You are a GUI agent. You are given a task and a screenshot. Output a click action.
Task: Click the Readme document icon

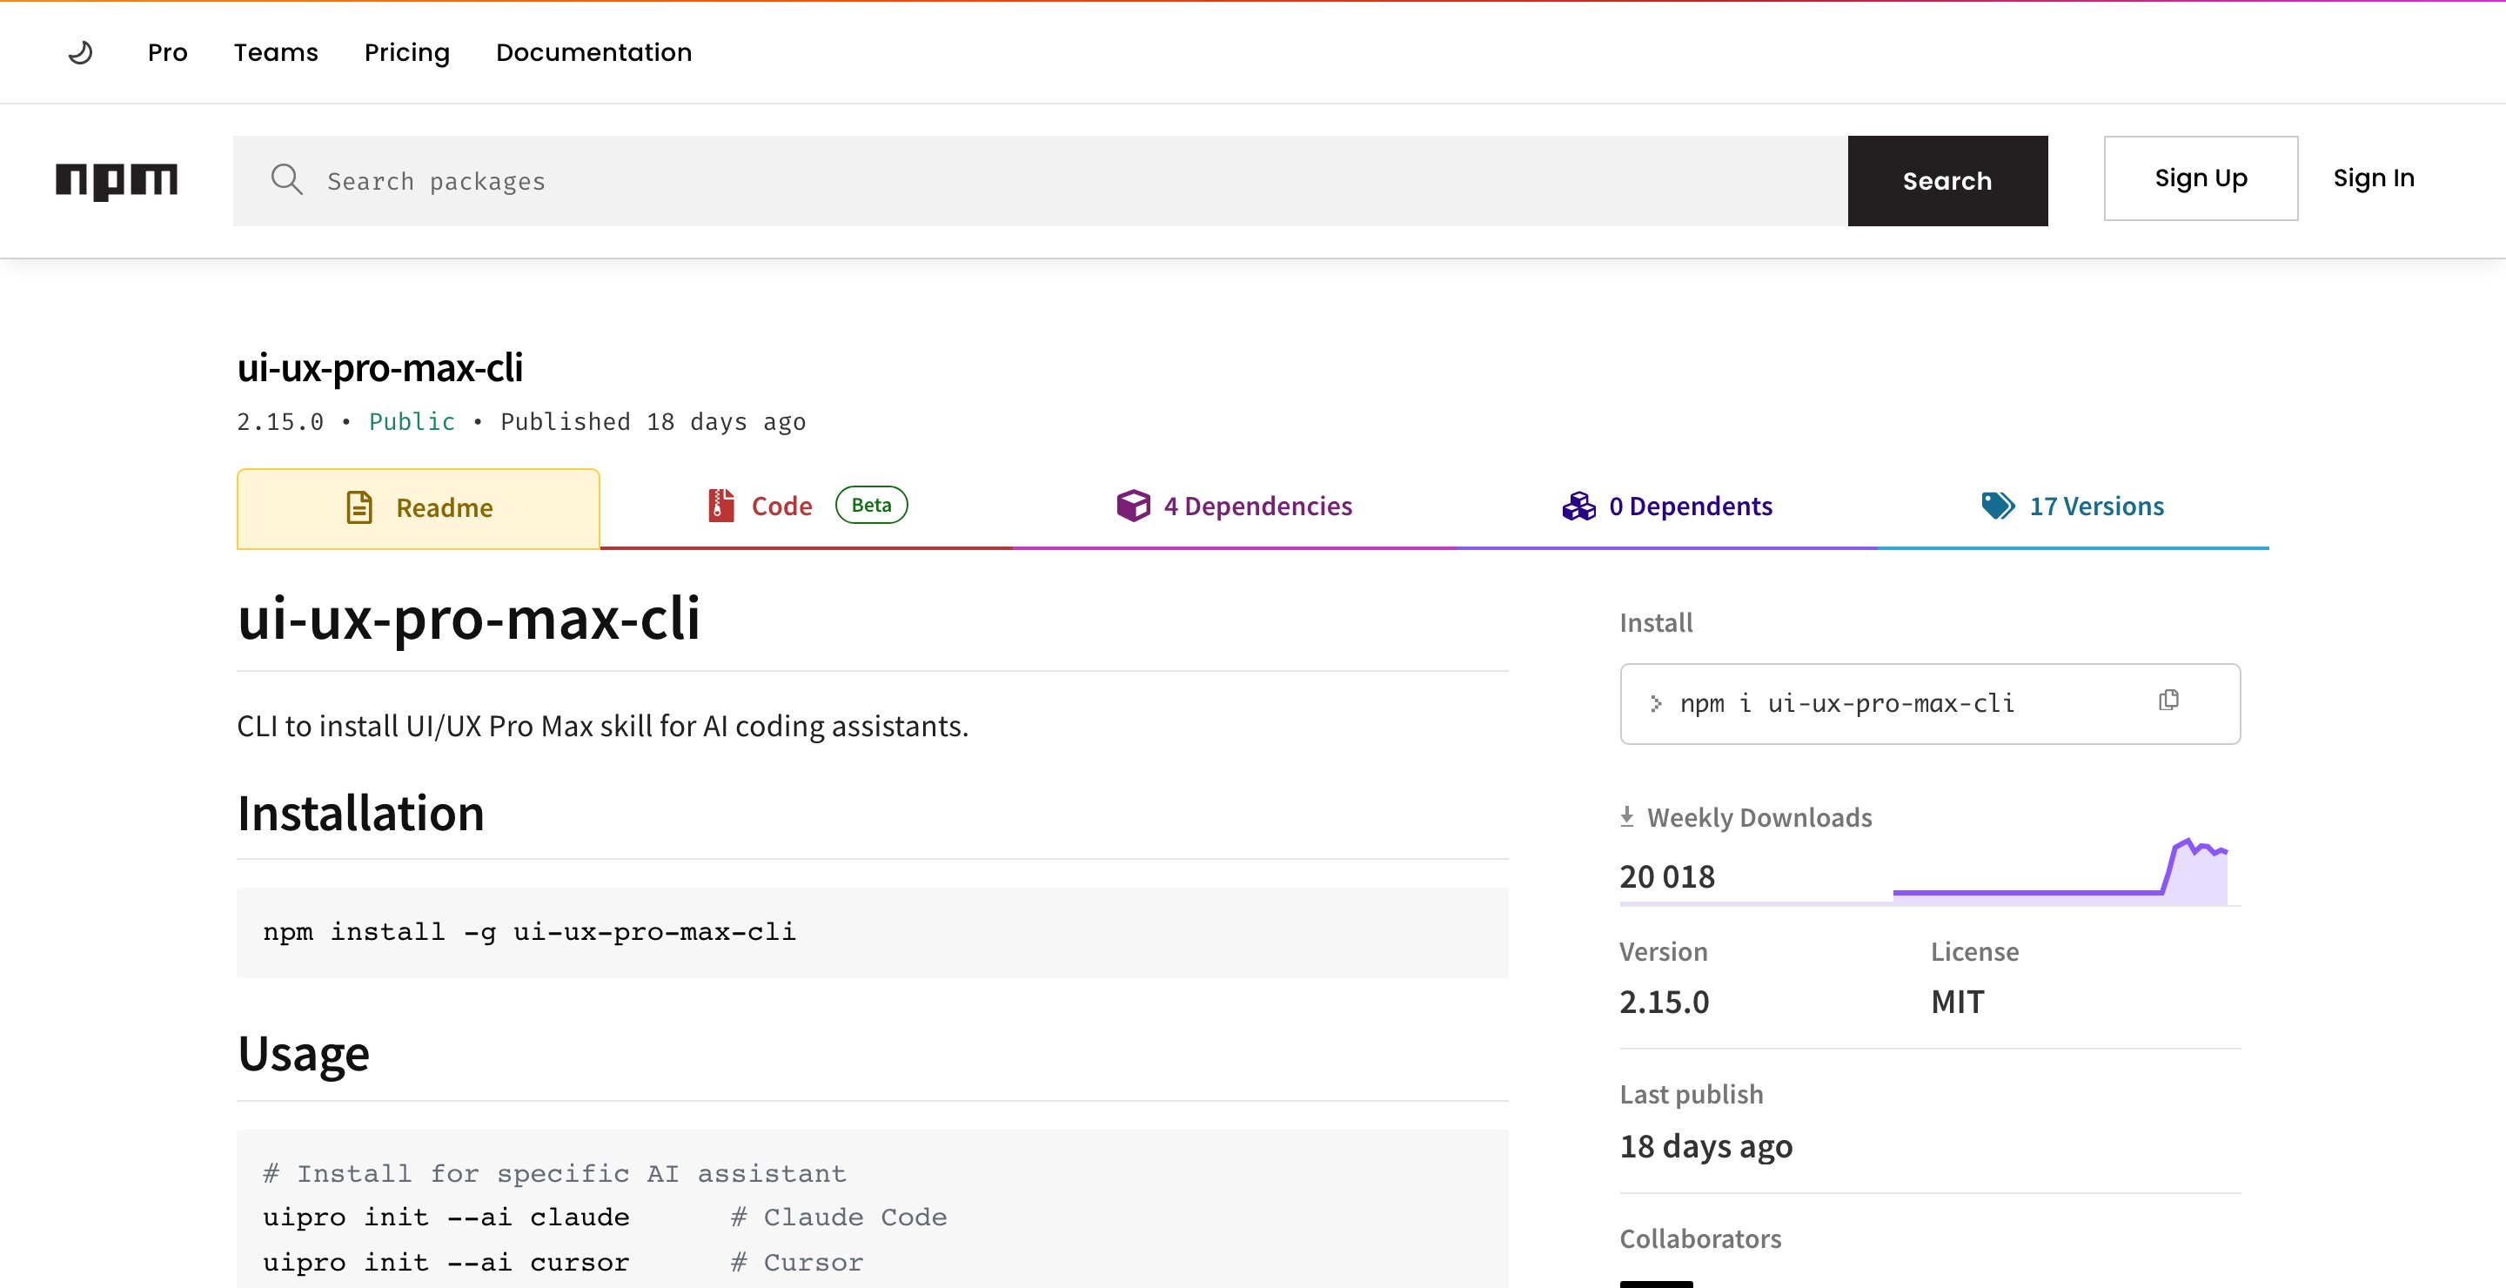359,508
